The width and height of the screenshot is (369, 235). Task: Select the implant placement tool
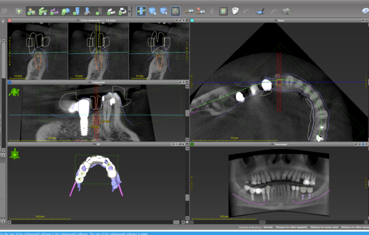coord(141,11)
